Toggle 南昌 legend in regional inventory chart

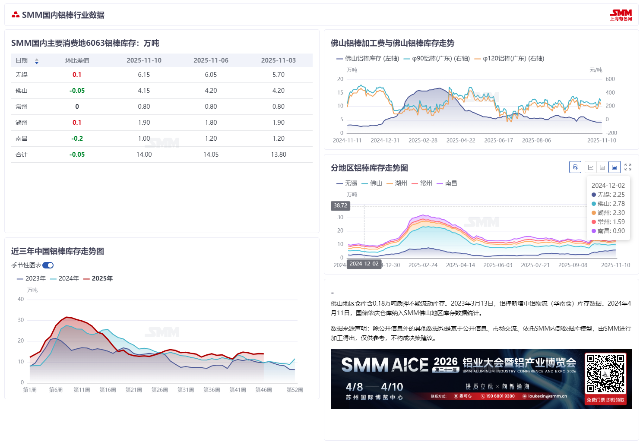450,183
